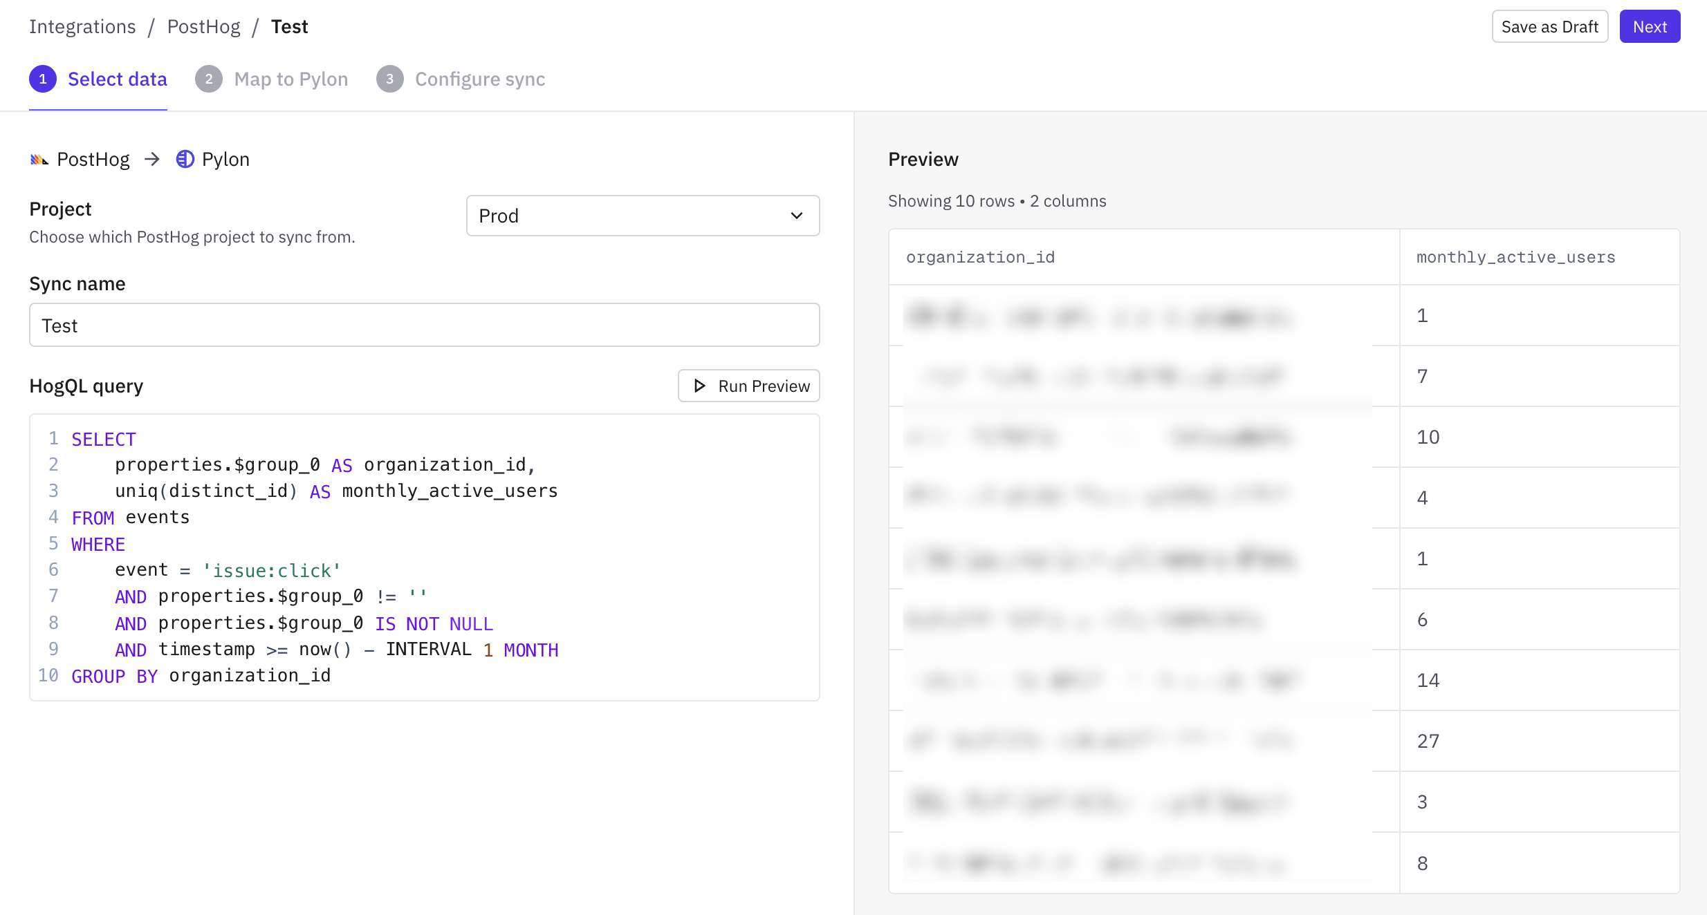
Task: Click the Next button
Action: tap(1650, 26)
